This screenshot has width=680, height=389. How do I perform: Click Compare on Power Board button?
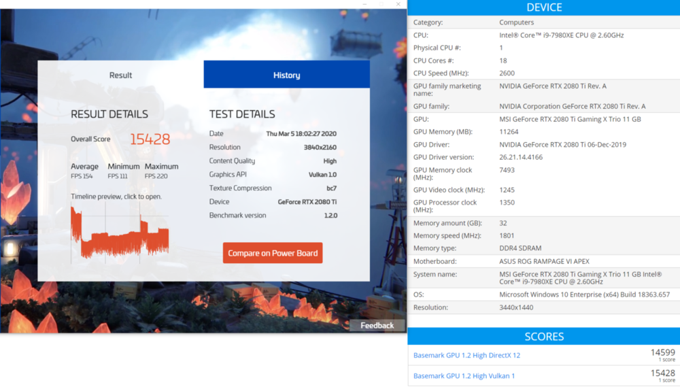coord(273,253)
